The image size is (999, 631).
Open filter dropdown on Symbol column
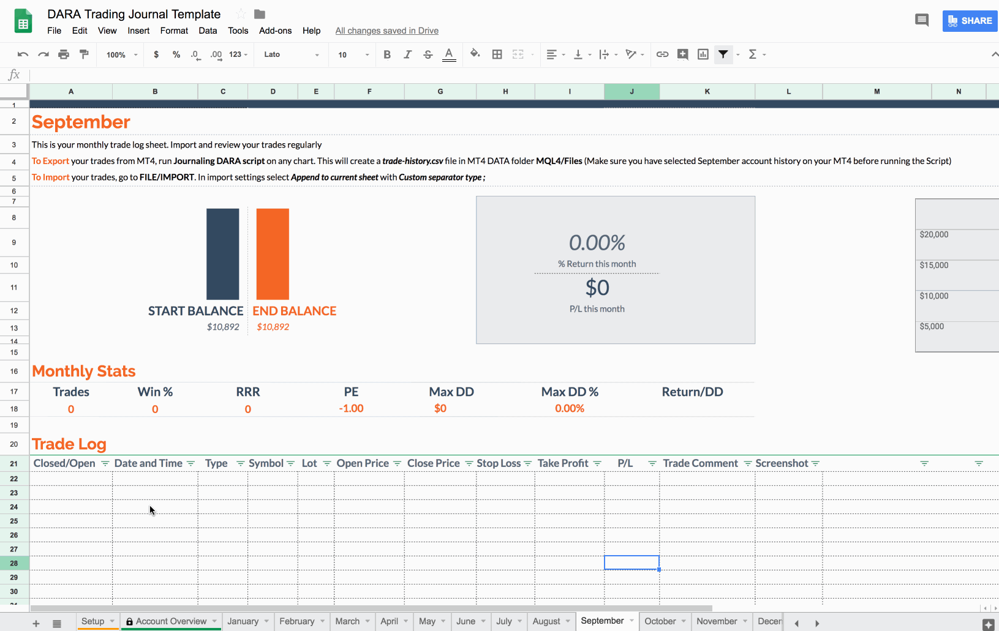[290, 463]
